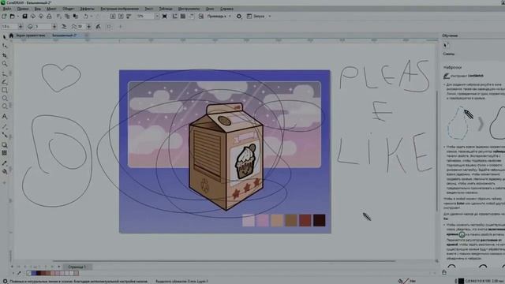This screenshot has width=505, height=284.
Task: Open the Файл menu
Action: pyautogui.click(x=7, y=9)
